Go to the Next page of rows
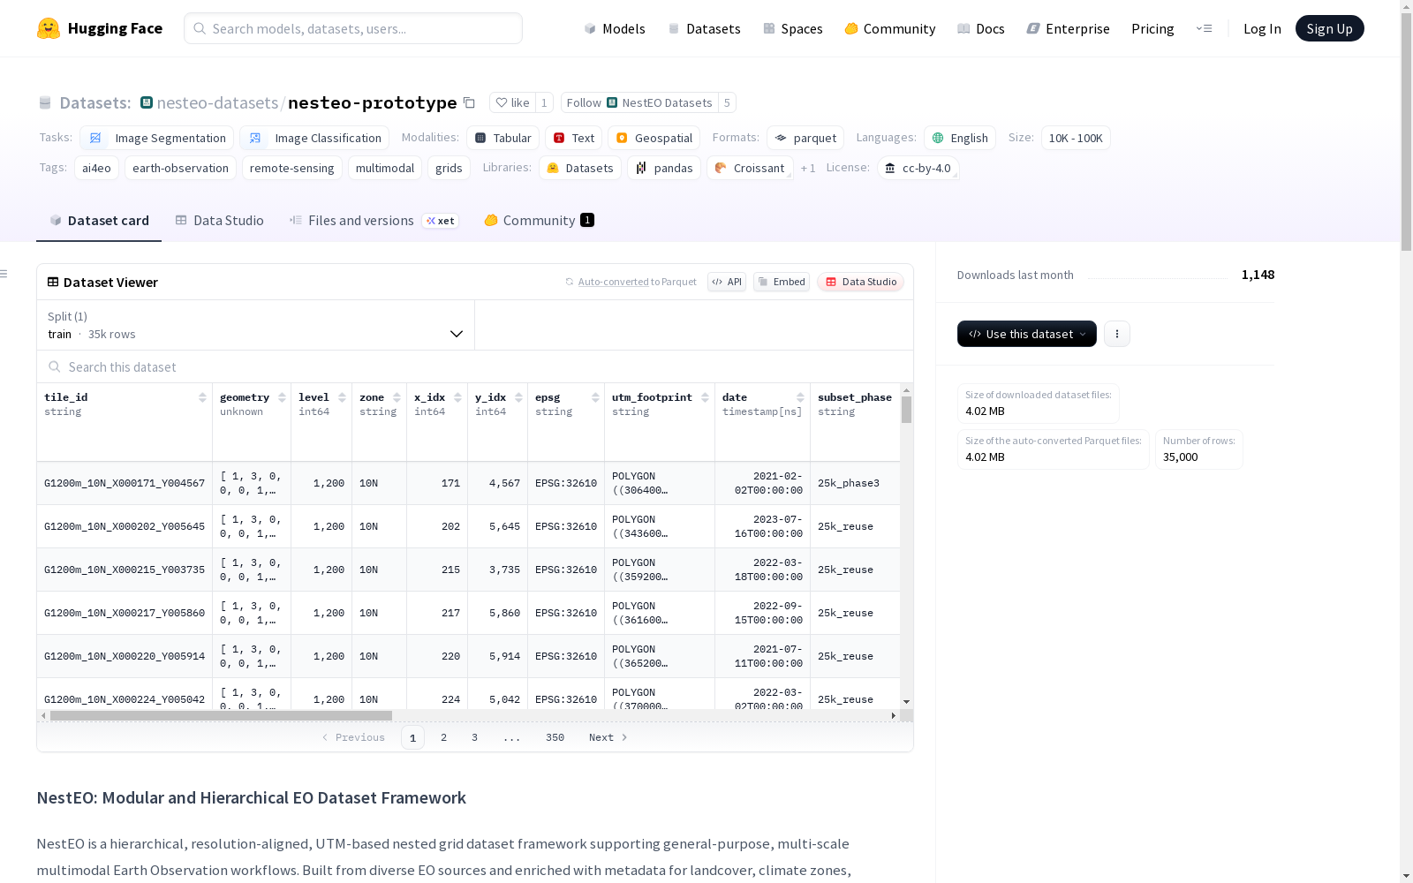The image size is (1413, 883). (608, 737)
